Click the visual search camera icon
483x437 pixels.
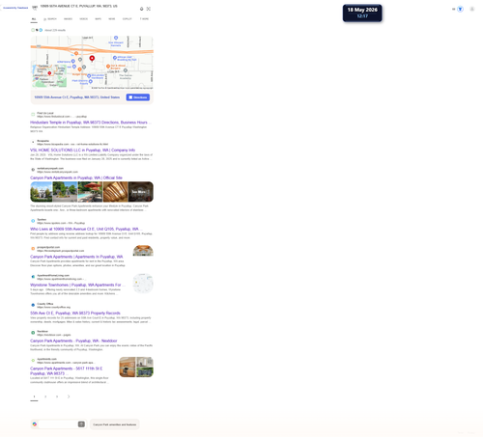(148, 9)
